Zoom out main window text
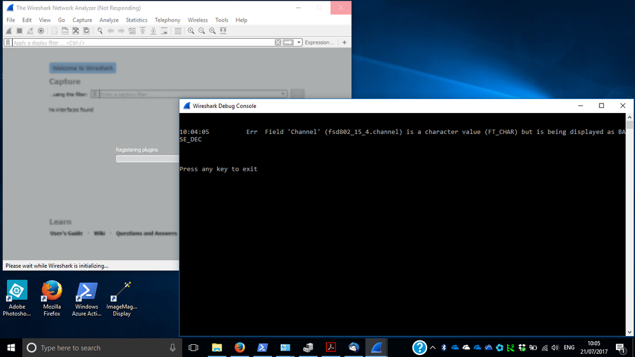The image size is (635, 357). 201,30
